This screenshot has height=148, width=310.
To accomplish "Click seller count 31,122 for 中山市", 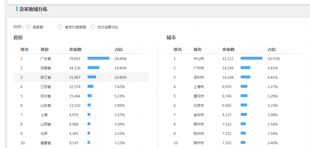I will [x=228, y=59].
